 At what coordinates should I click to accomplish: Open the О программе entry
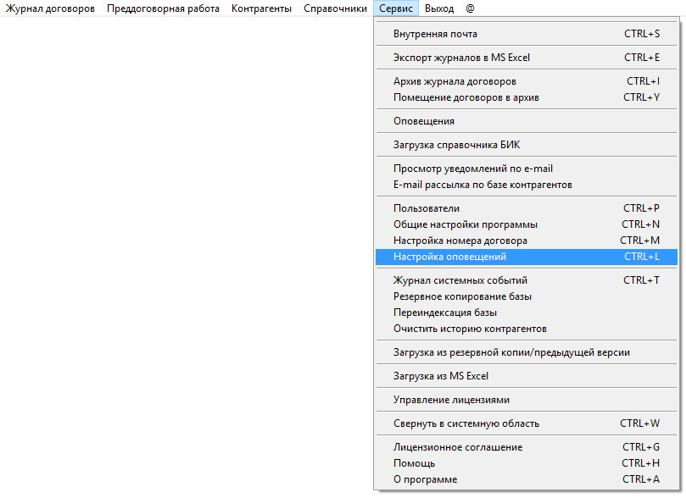(x=425, y=479)
